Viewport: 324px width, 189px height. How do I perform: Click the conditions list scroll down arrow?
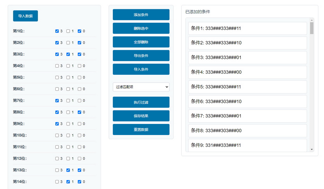[x=312, y=149]
